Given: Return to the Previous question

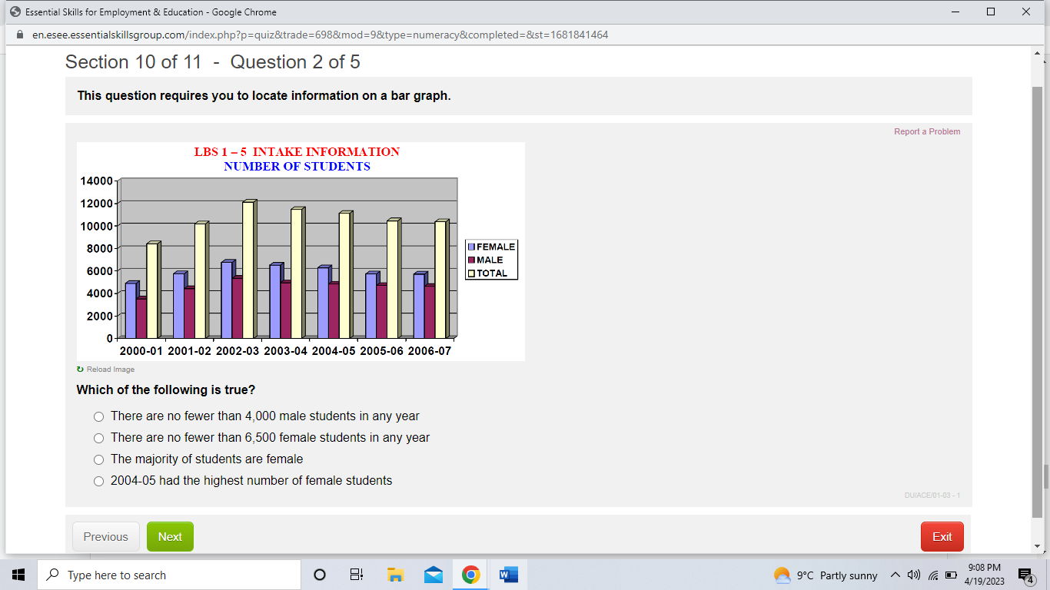Looking at the screenshot, I should [x=106, y=537].
